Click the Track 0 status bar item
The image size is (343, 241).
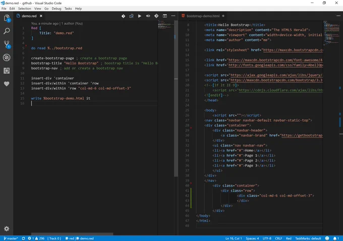point(54,238)
